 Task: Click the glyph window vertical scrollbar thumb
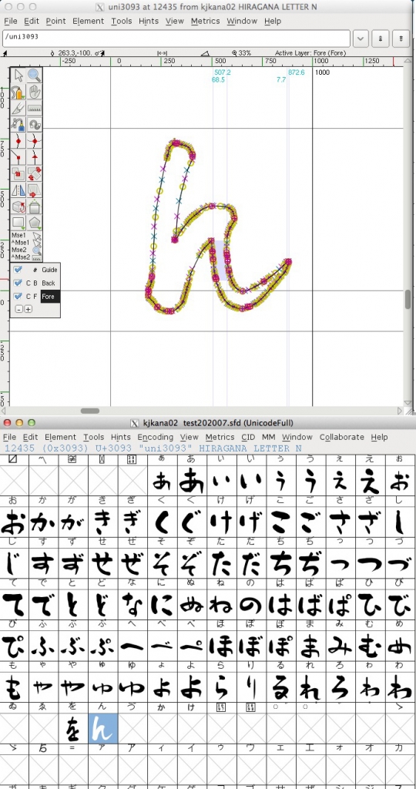(x=408, y=299)
